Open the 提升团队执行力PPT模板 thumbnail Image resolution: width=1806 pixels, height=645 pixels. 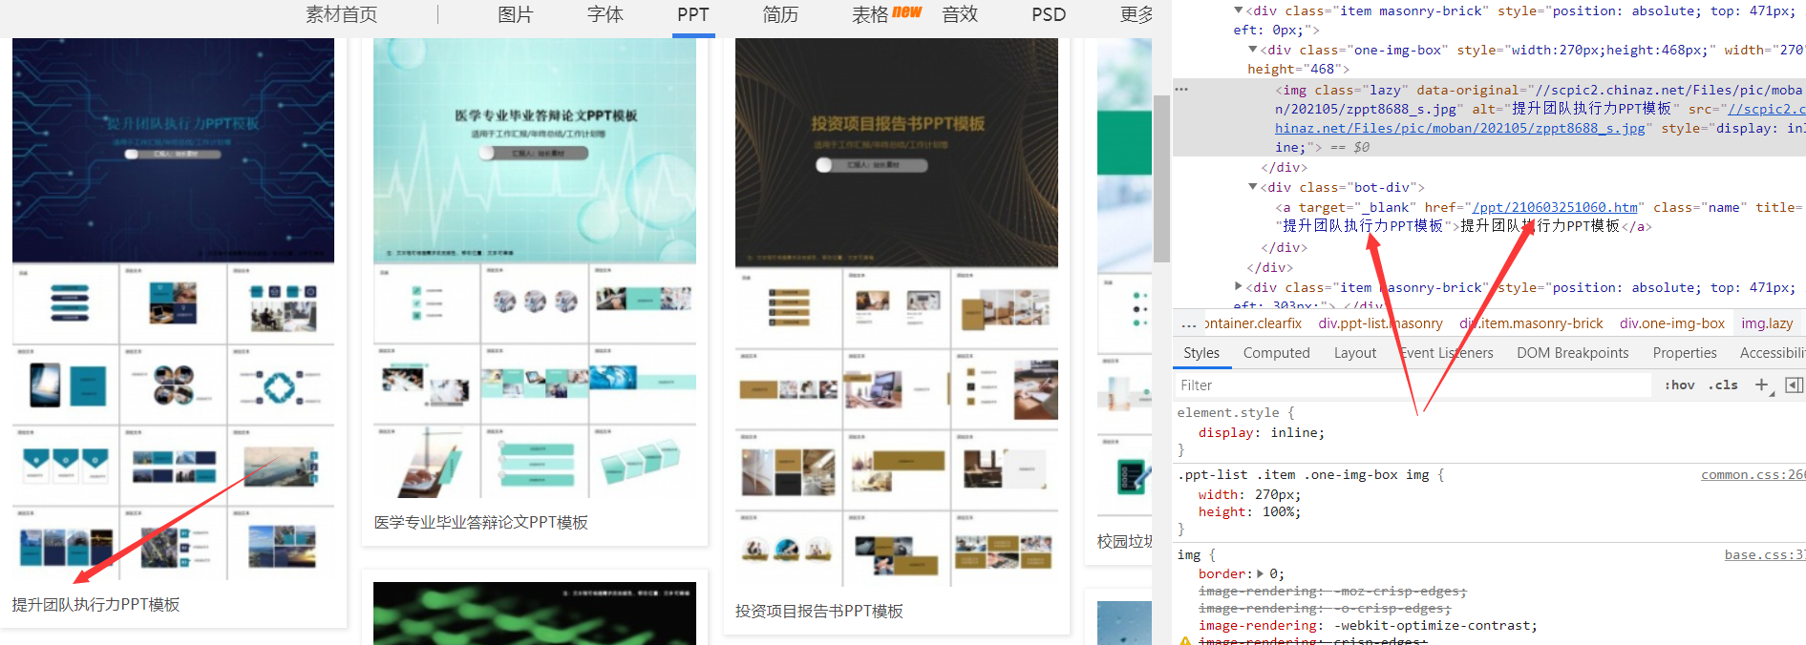click(x=173, y=308)
